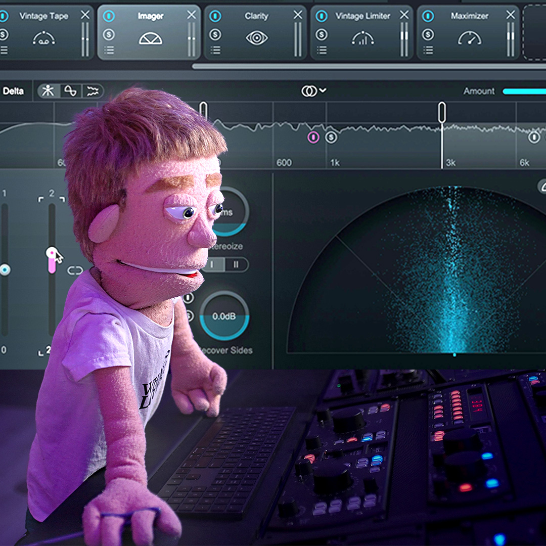Image resolution: width=546 pixels, height=546 pixels.
Task: Click the band width link icon
Action: pos(75,270)
